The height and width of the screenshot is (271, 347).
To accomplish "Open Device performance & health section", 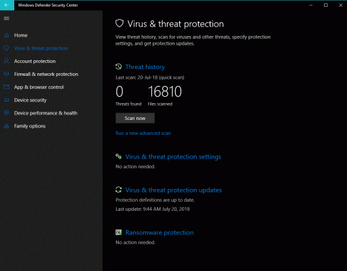I will (x=45, y=113).
